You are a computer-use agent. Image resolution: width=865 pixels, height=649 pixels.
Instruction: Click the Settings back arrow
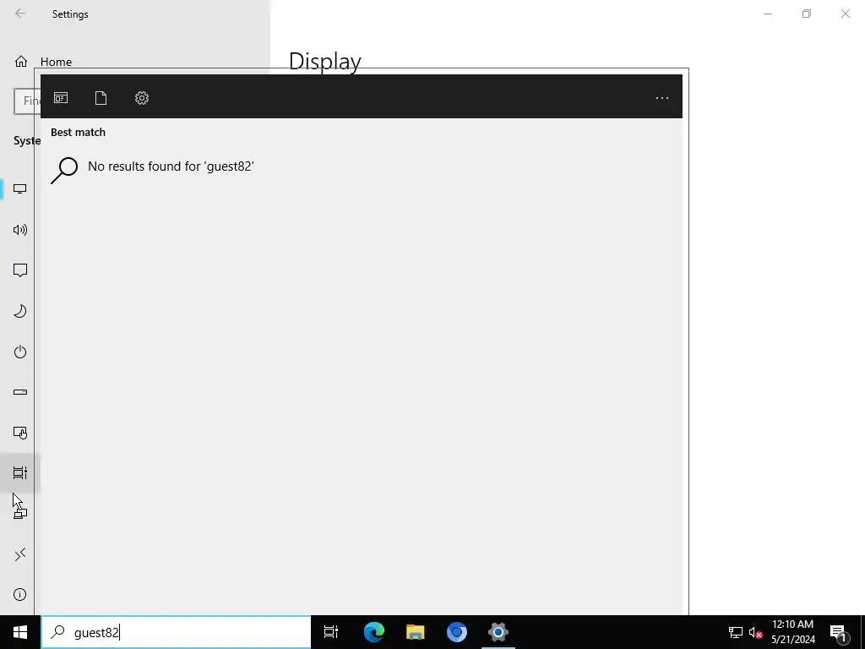click(x=20, y=14)
